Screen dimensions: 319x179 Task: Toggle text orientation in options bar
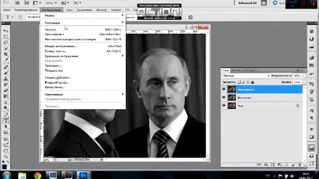point(20,17)
